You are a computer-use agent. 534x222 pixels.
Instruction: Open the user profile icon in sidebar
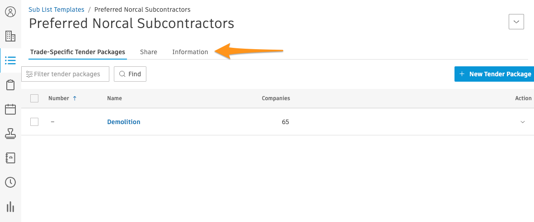[x=10, y=11]
